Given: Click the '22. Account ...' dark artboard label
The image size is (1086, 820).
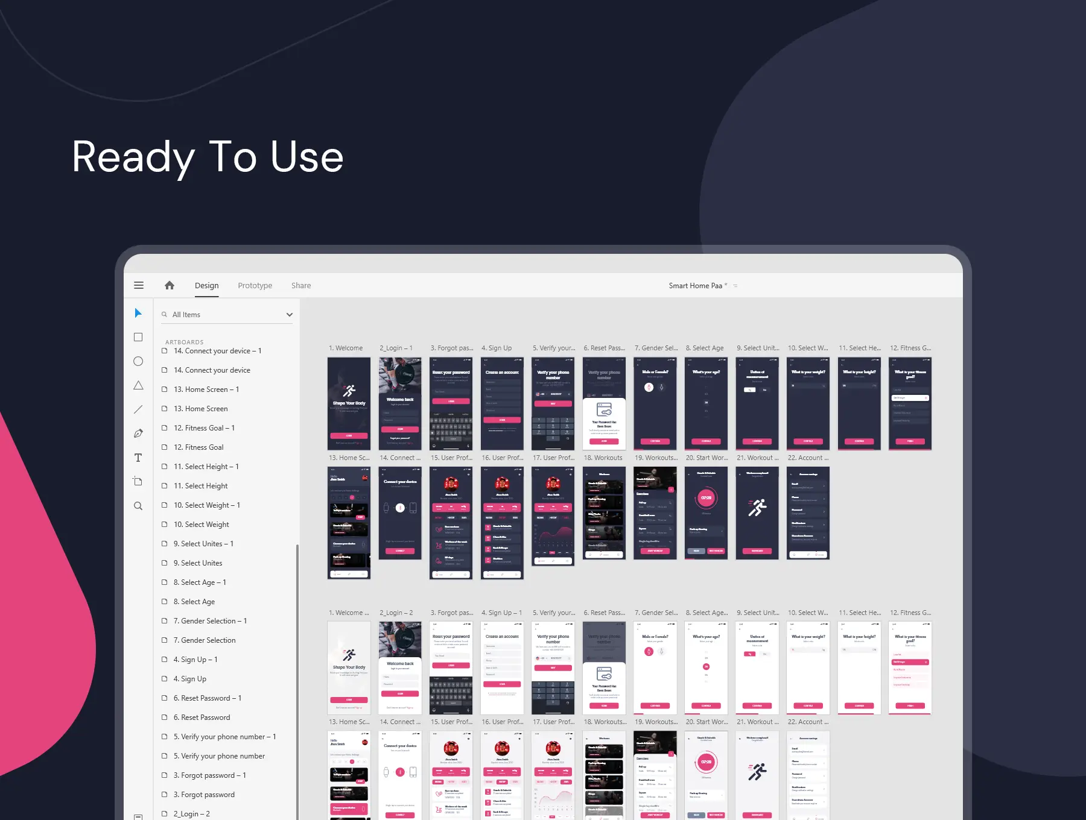Looking at the screenshot, I should 808,458.
